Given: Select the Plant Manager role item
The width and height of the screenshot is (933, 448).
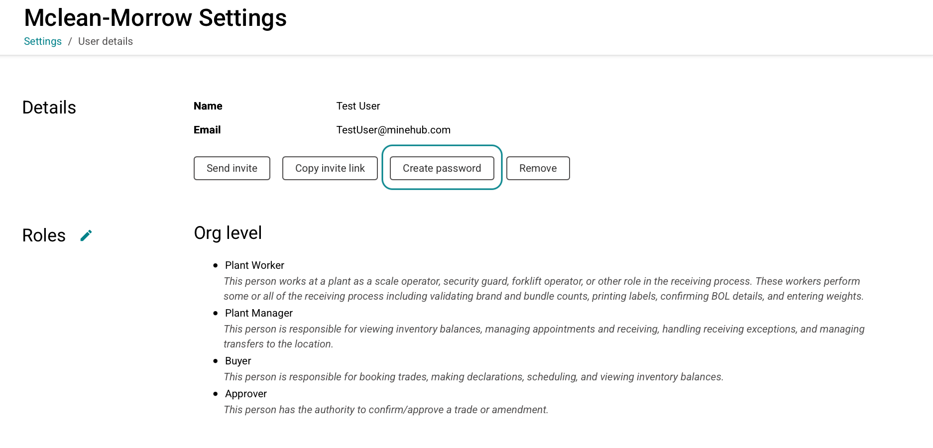Looking at the screenshot, I should pyautogui.click(x=259, y=313).
